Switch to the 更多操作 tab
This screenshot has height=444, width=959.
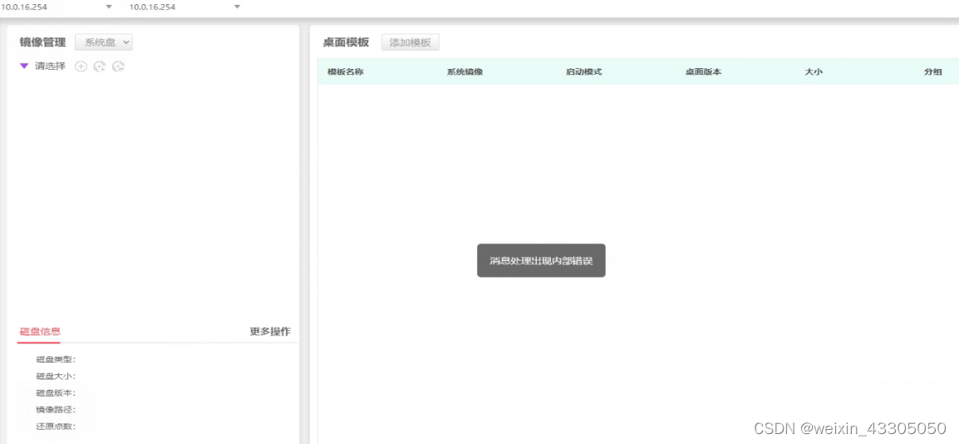[x=270, y=331]
